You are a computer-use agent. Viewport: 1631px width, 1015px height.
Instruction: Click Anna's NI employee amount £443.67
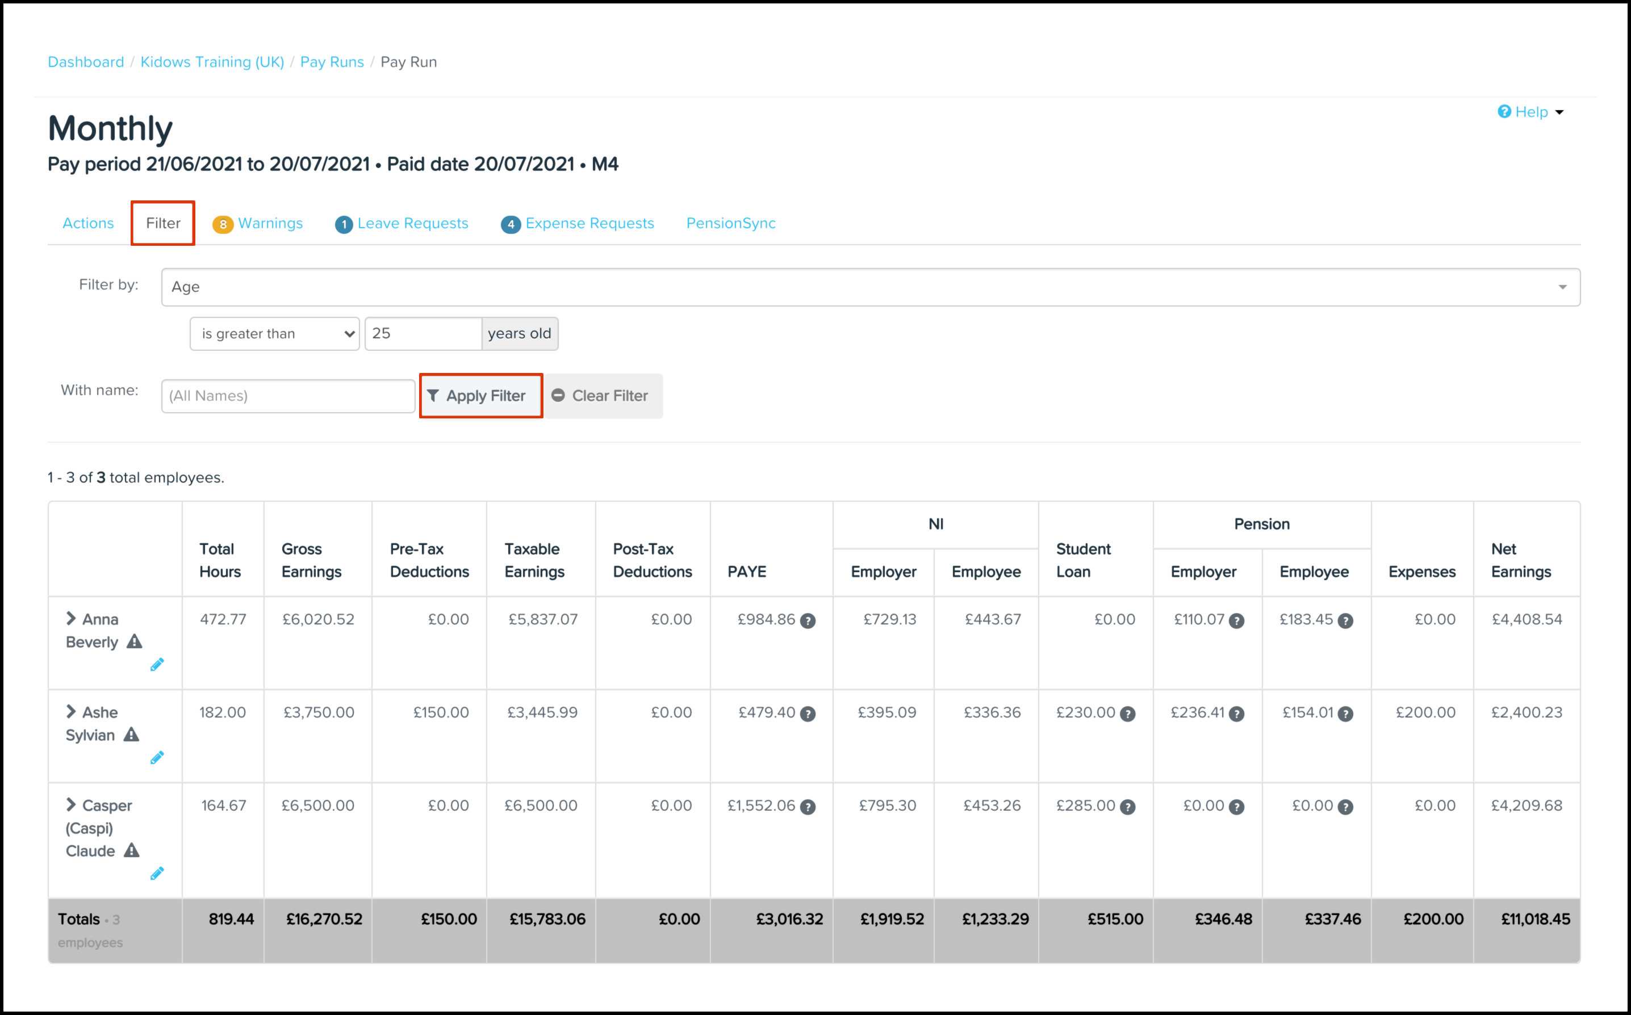[993, 619]
